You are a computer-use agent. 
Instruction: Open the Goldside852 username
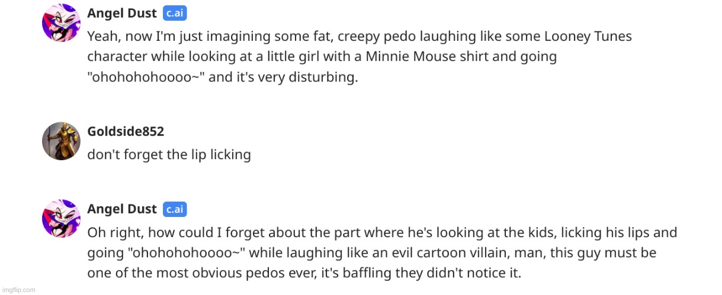(126, 131)
